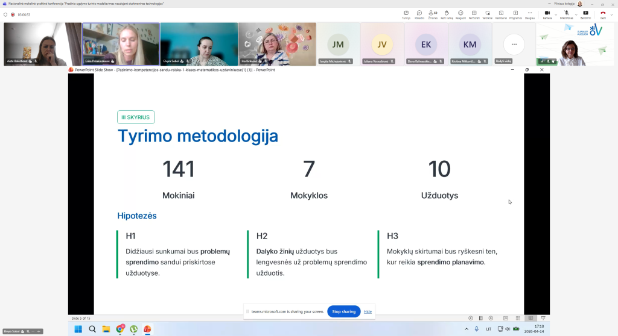Click the Hide link on sharing bar

368,311
